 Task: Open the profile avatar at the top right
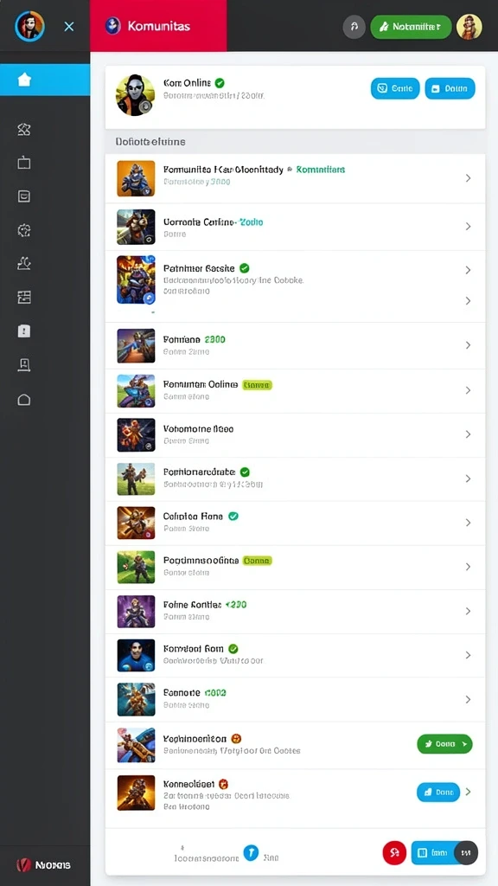coord(469,27)
